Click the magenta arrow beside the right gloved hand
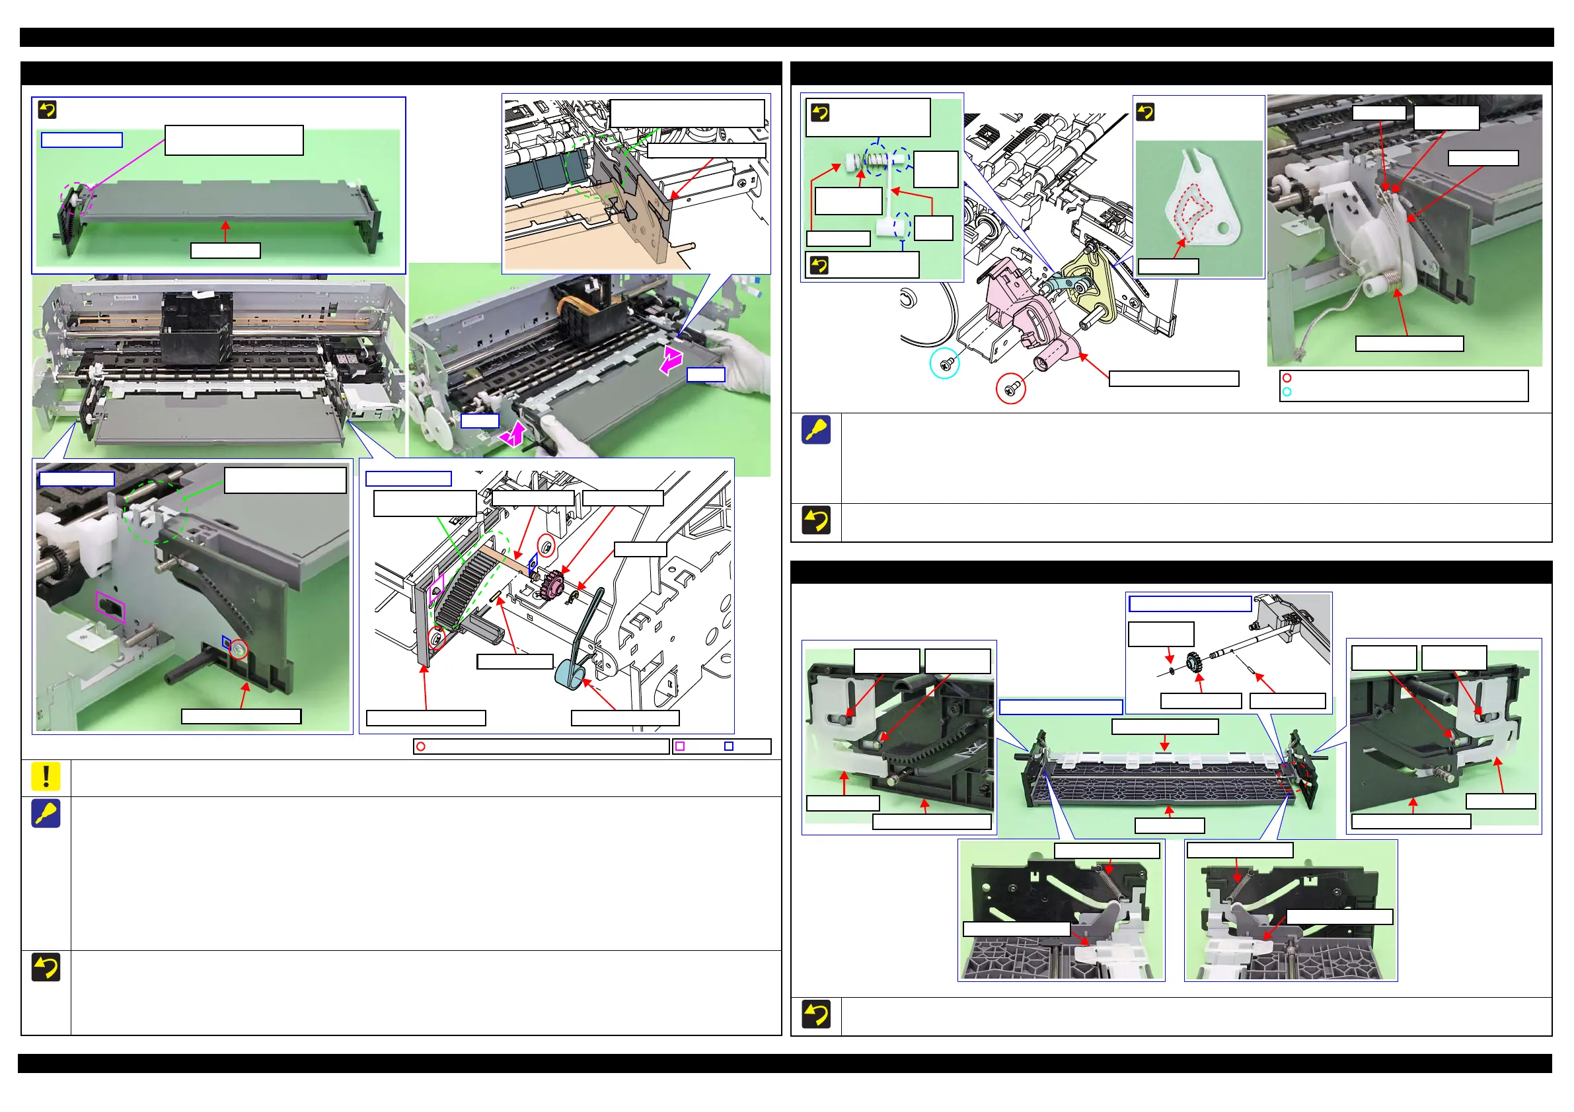 coord(671,361)
